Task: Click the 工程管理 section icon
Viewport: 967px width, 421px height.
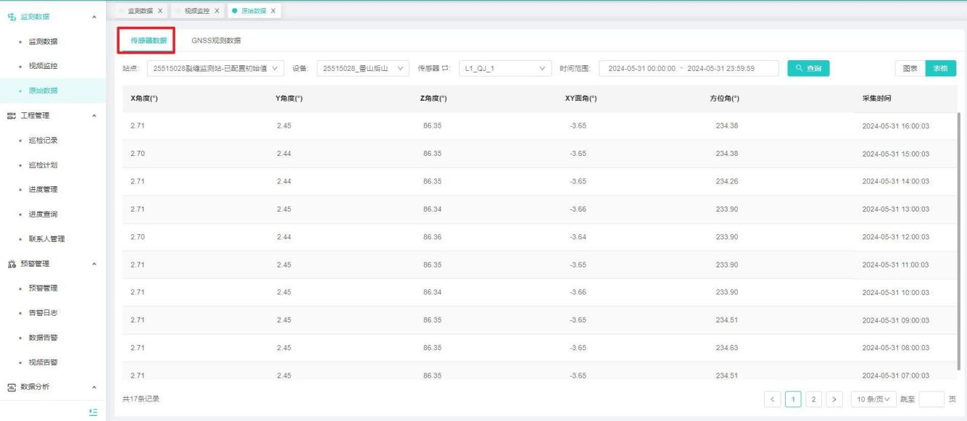Action: tap(12, 115)
